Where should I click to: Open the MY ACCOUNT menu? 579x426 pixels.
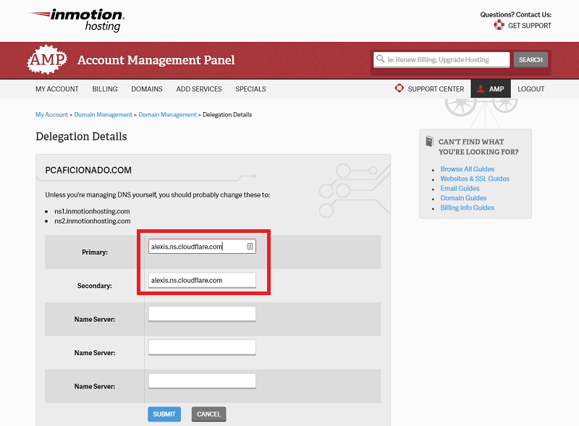click(x=57, y=89)
